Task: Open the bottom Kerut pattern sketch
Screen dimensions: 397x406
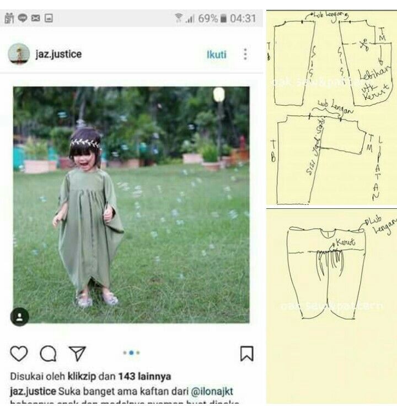Action: (331, 307)
